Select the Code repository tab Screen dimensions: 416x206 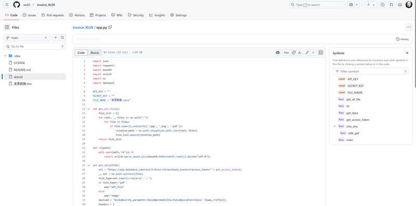(x=11, y=15)
